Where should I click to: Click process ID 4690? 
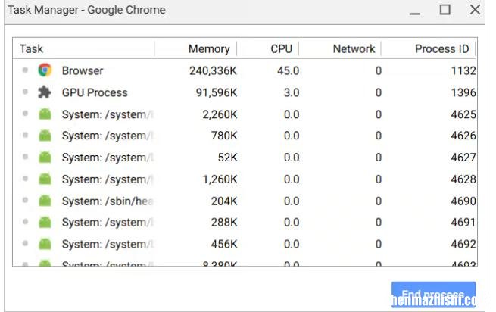(x=463, y=201)
